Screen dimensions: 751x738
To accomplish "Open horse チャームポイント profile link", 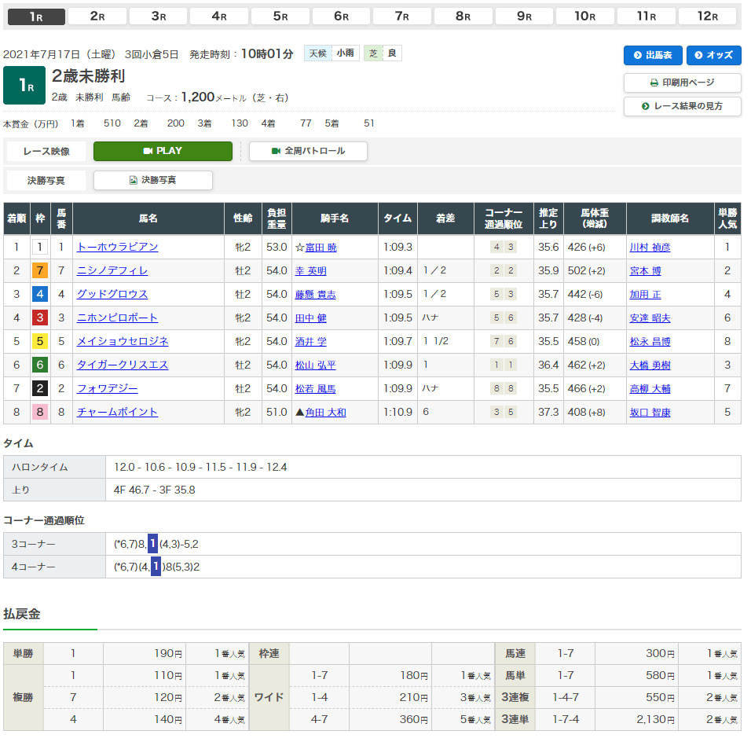I will click(117, 412).
